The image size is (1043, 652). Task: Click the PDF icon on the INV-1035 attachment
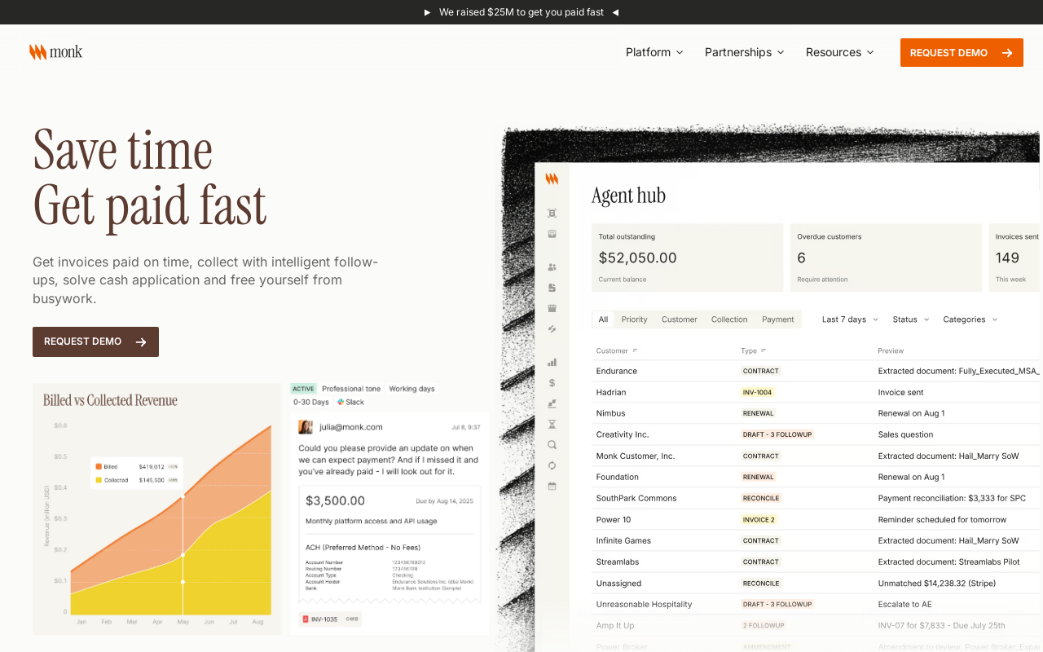pyautogui.click(x=306, y=619)
